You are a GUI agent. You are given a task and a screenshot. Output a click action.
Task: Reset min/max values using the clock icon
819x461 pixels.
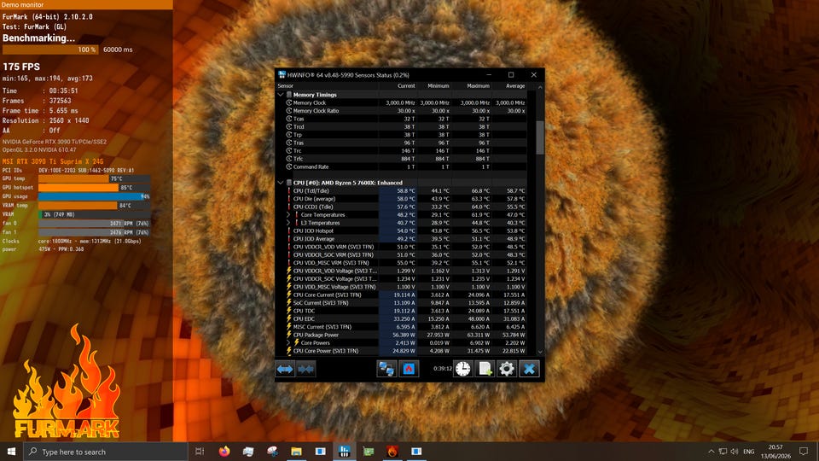pyautogui.click(x=462, y=369)
